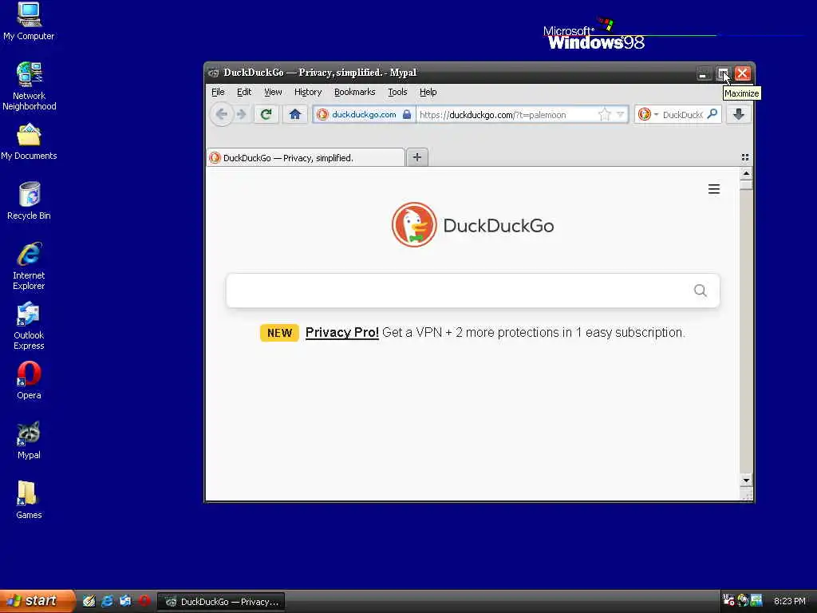Open a new tab with the plus button
817x613 pixels.
(x=416, y=157)
